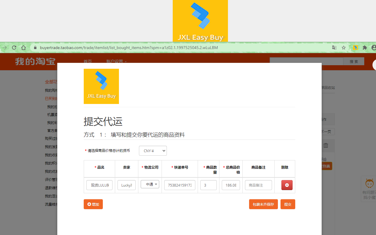Viewport: 376px width, 235px height.
Task: Click the trash bin icon on Taobao page
Action: [x=326, y=145]
